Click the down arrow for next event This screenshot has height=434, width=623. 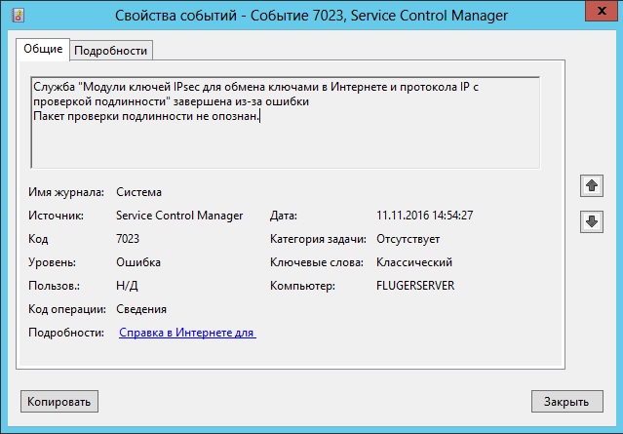point(591,221)
